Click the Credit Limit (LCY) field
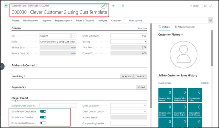219x128 pixels. point(129,36)
